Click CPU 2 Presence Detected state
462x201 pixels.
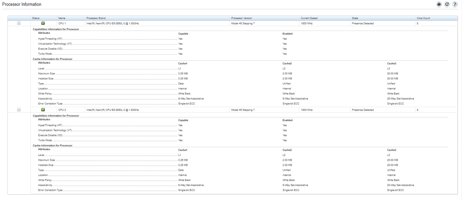click(363, 110)
